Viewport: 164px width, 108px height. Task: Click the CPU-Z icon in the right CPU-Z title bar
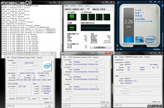[x=114, y=53]
